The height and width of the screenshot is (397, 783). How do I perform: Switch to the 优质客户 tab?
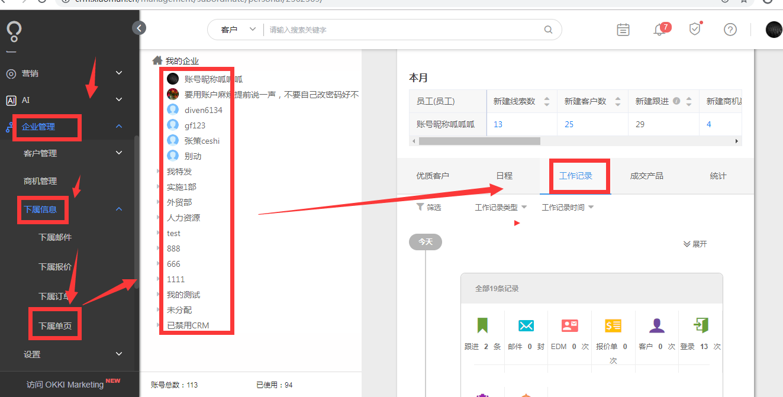(x=434, y=176)
